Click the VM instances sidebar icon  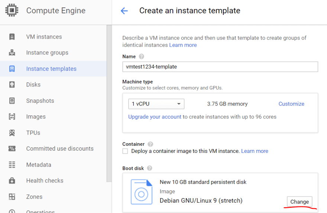[12, 37]
